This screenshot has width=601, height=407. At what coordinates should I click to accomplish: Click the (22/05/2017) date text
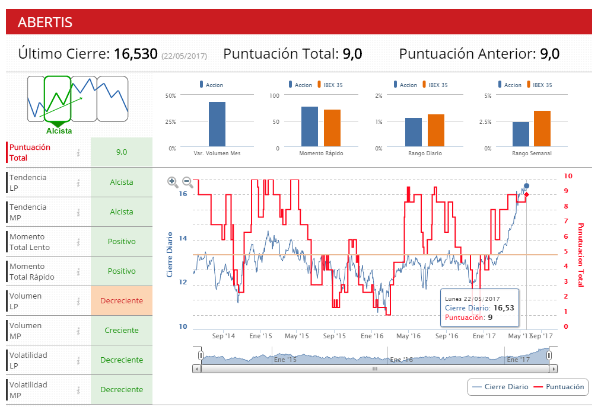pos(184,56)
